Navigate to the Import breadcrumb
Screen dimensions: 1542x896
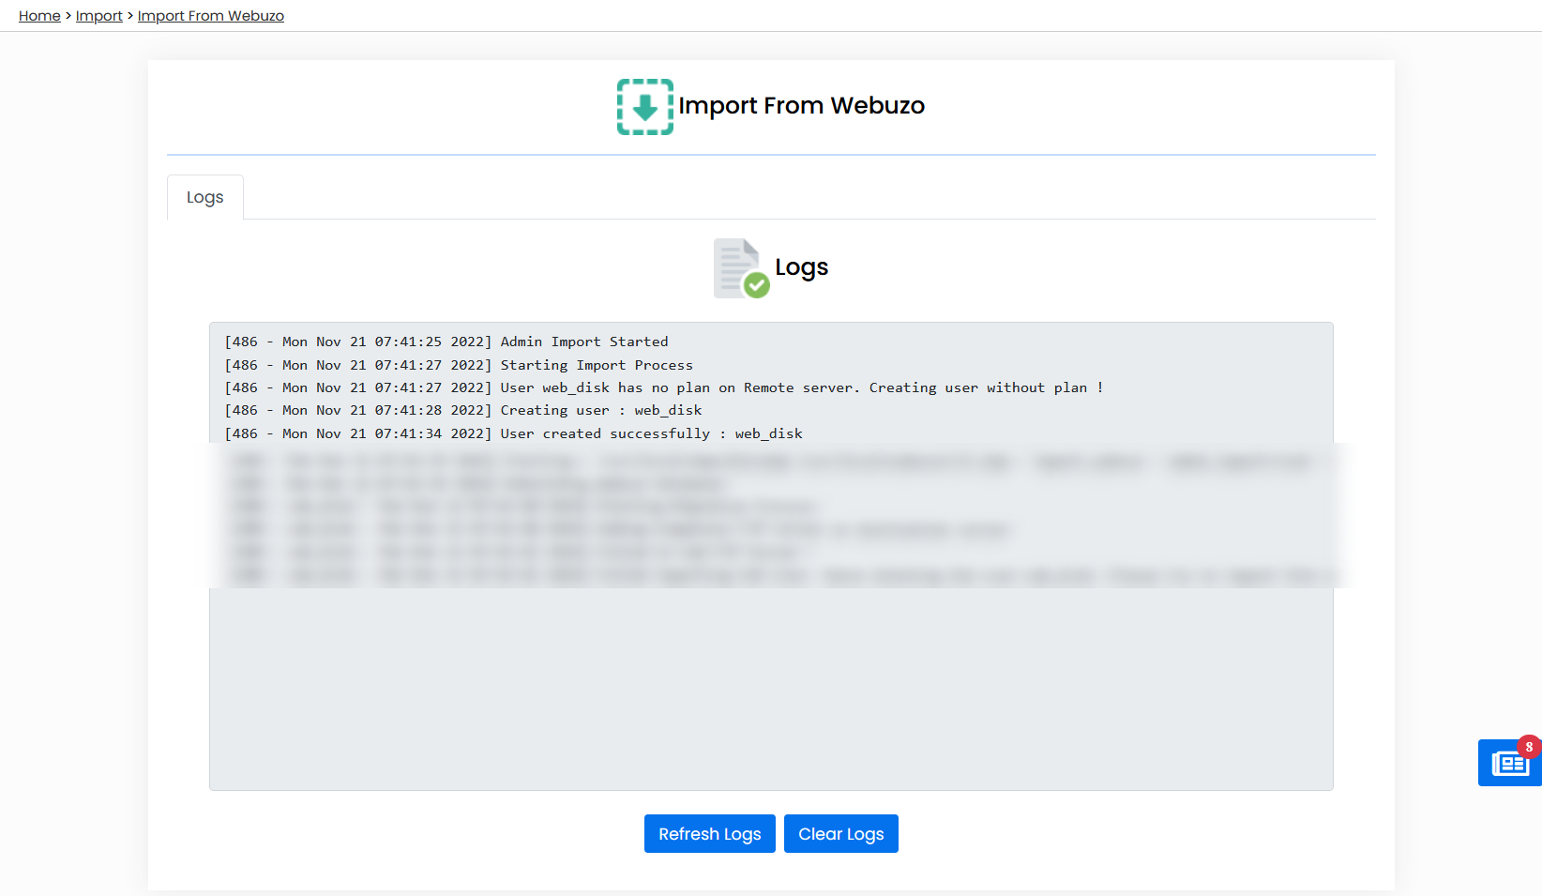(98, 15)
